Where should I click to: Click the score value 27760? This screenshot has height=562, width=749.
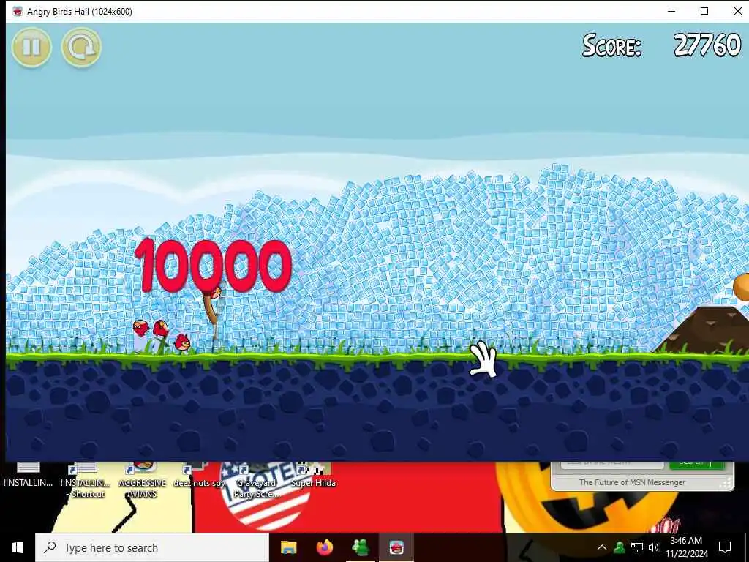[707, 45]
